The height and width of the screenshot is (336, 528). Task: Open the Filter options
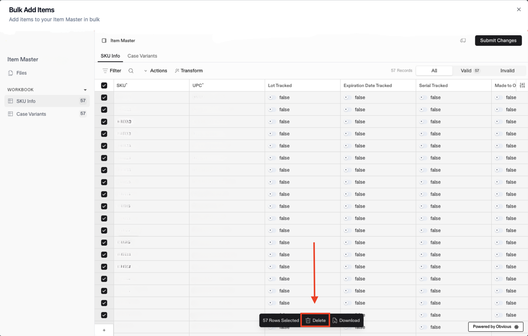[112, 71]
